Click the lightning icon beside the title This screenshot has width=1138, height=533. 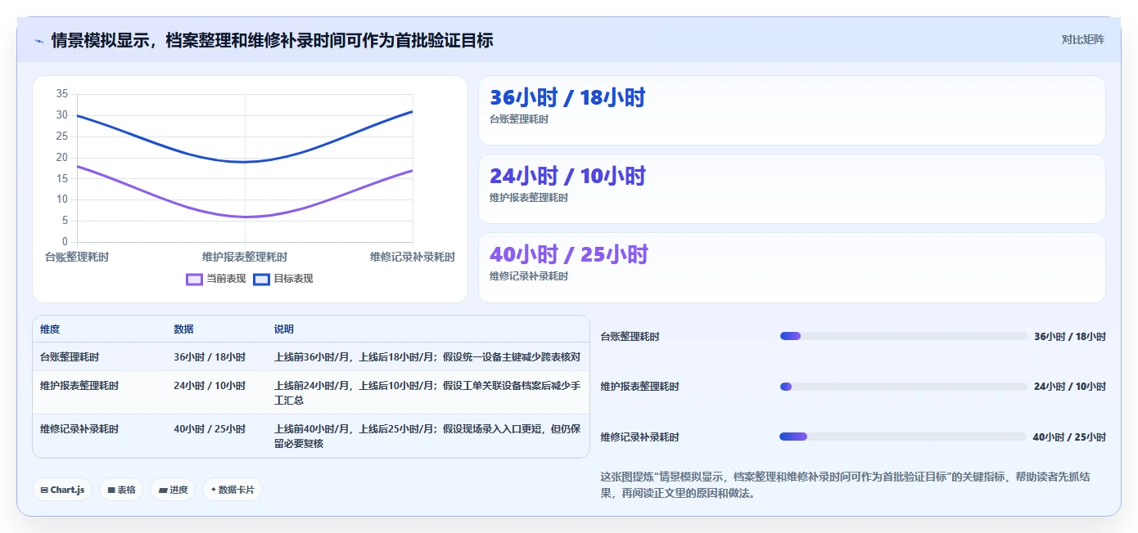click(x=38, y=41)
